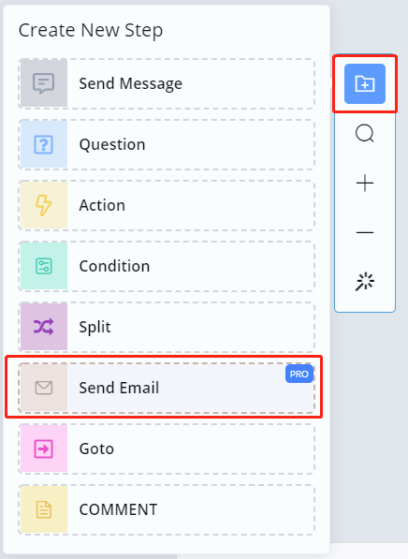The image size is (408, 559).
Task: Click the PRO badge on Send Email
Action: point(299,374)
